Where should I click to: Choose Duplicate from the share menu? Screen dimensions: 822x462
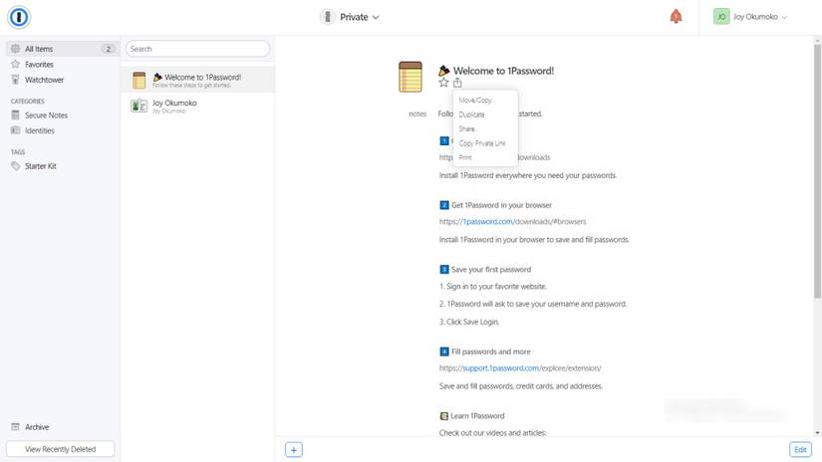pos(471,115)
